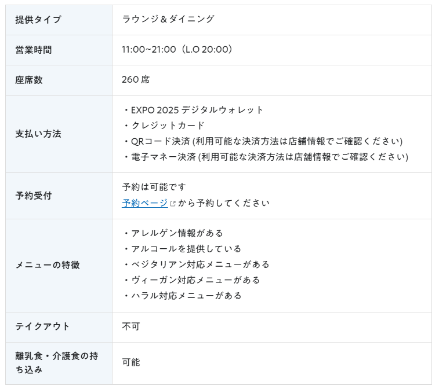Click the 不可 takeout value
The image size is (439, 390).
130,326
